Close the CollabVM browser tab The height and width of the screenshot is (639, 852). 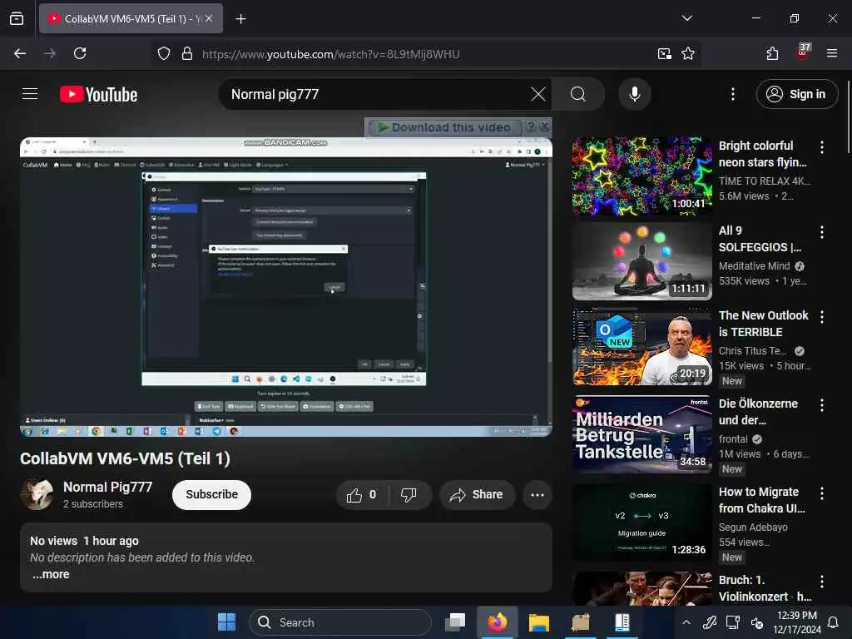point(209,18)
